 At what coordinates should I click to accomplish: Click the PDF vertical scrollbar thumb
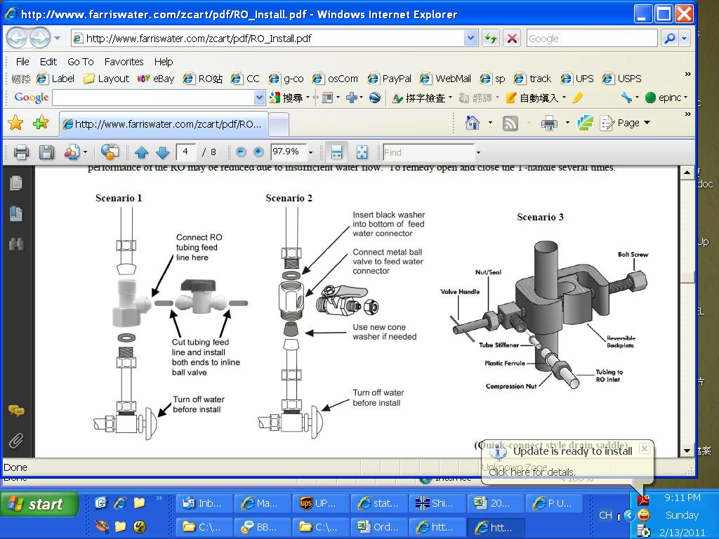point(687,277)
